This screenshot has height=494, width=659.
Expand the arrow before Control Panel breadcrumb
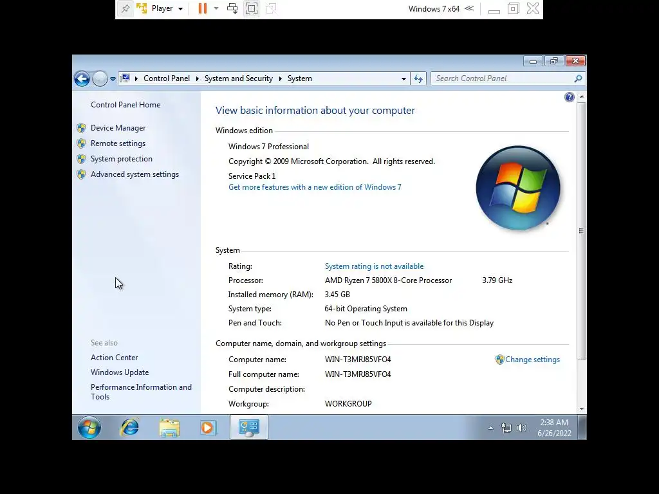point(136,78)
